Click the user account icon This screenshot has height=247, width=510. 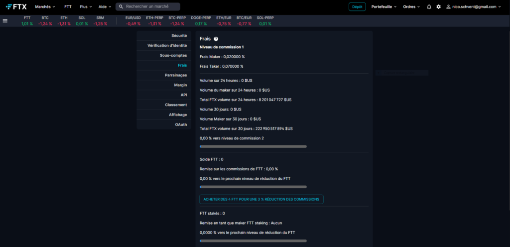[448, 7]
